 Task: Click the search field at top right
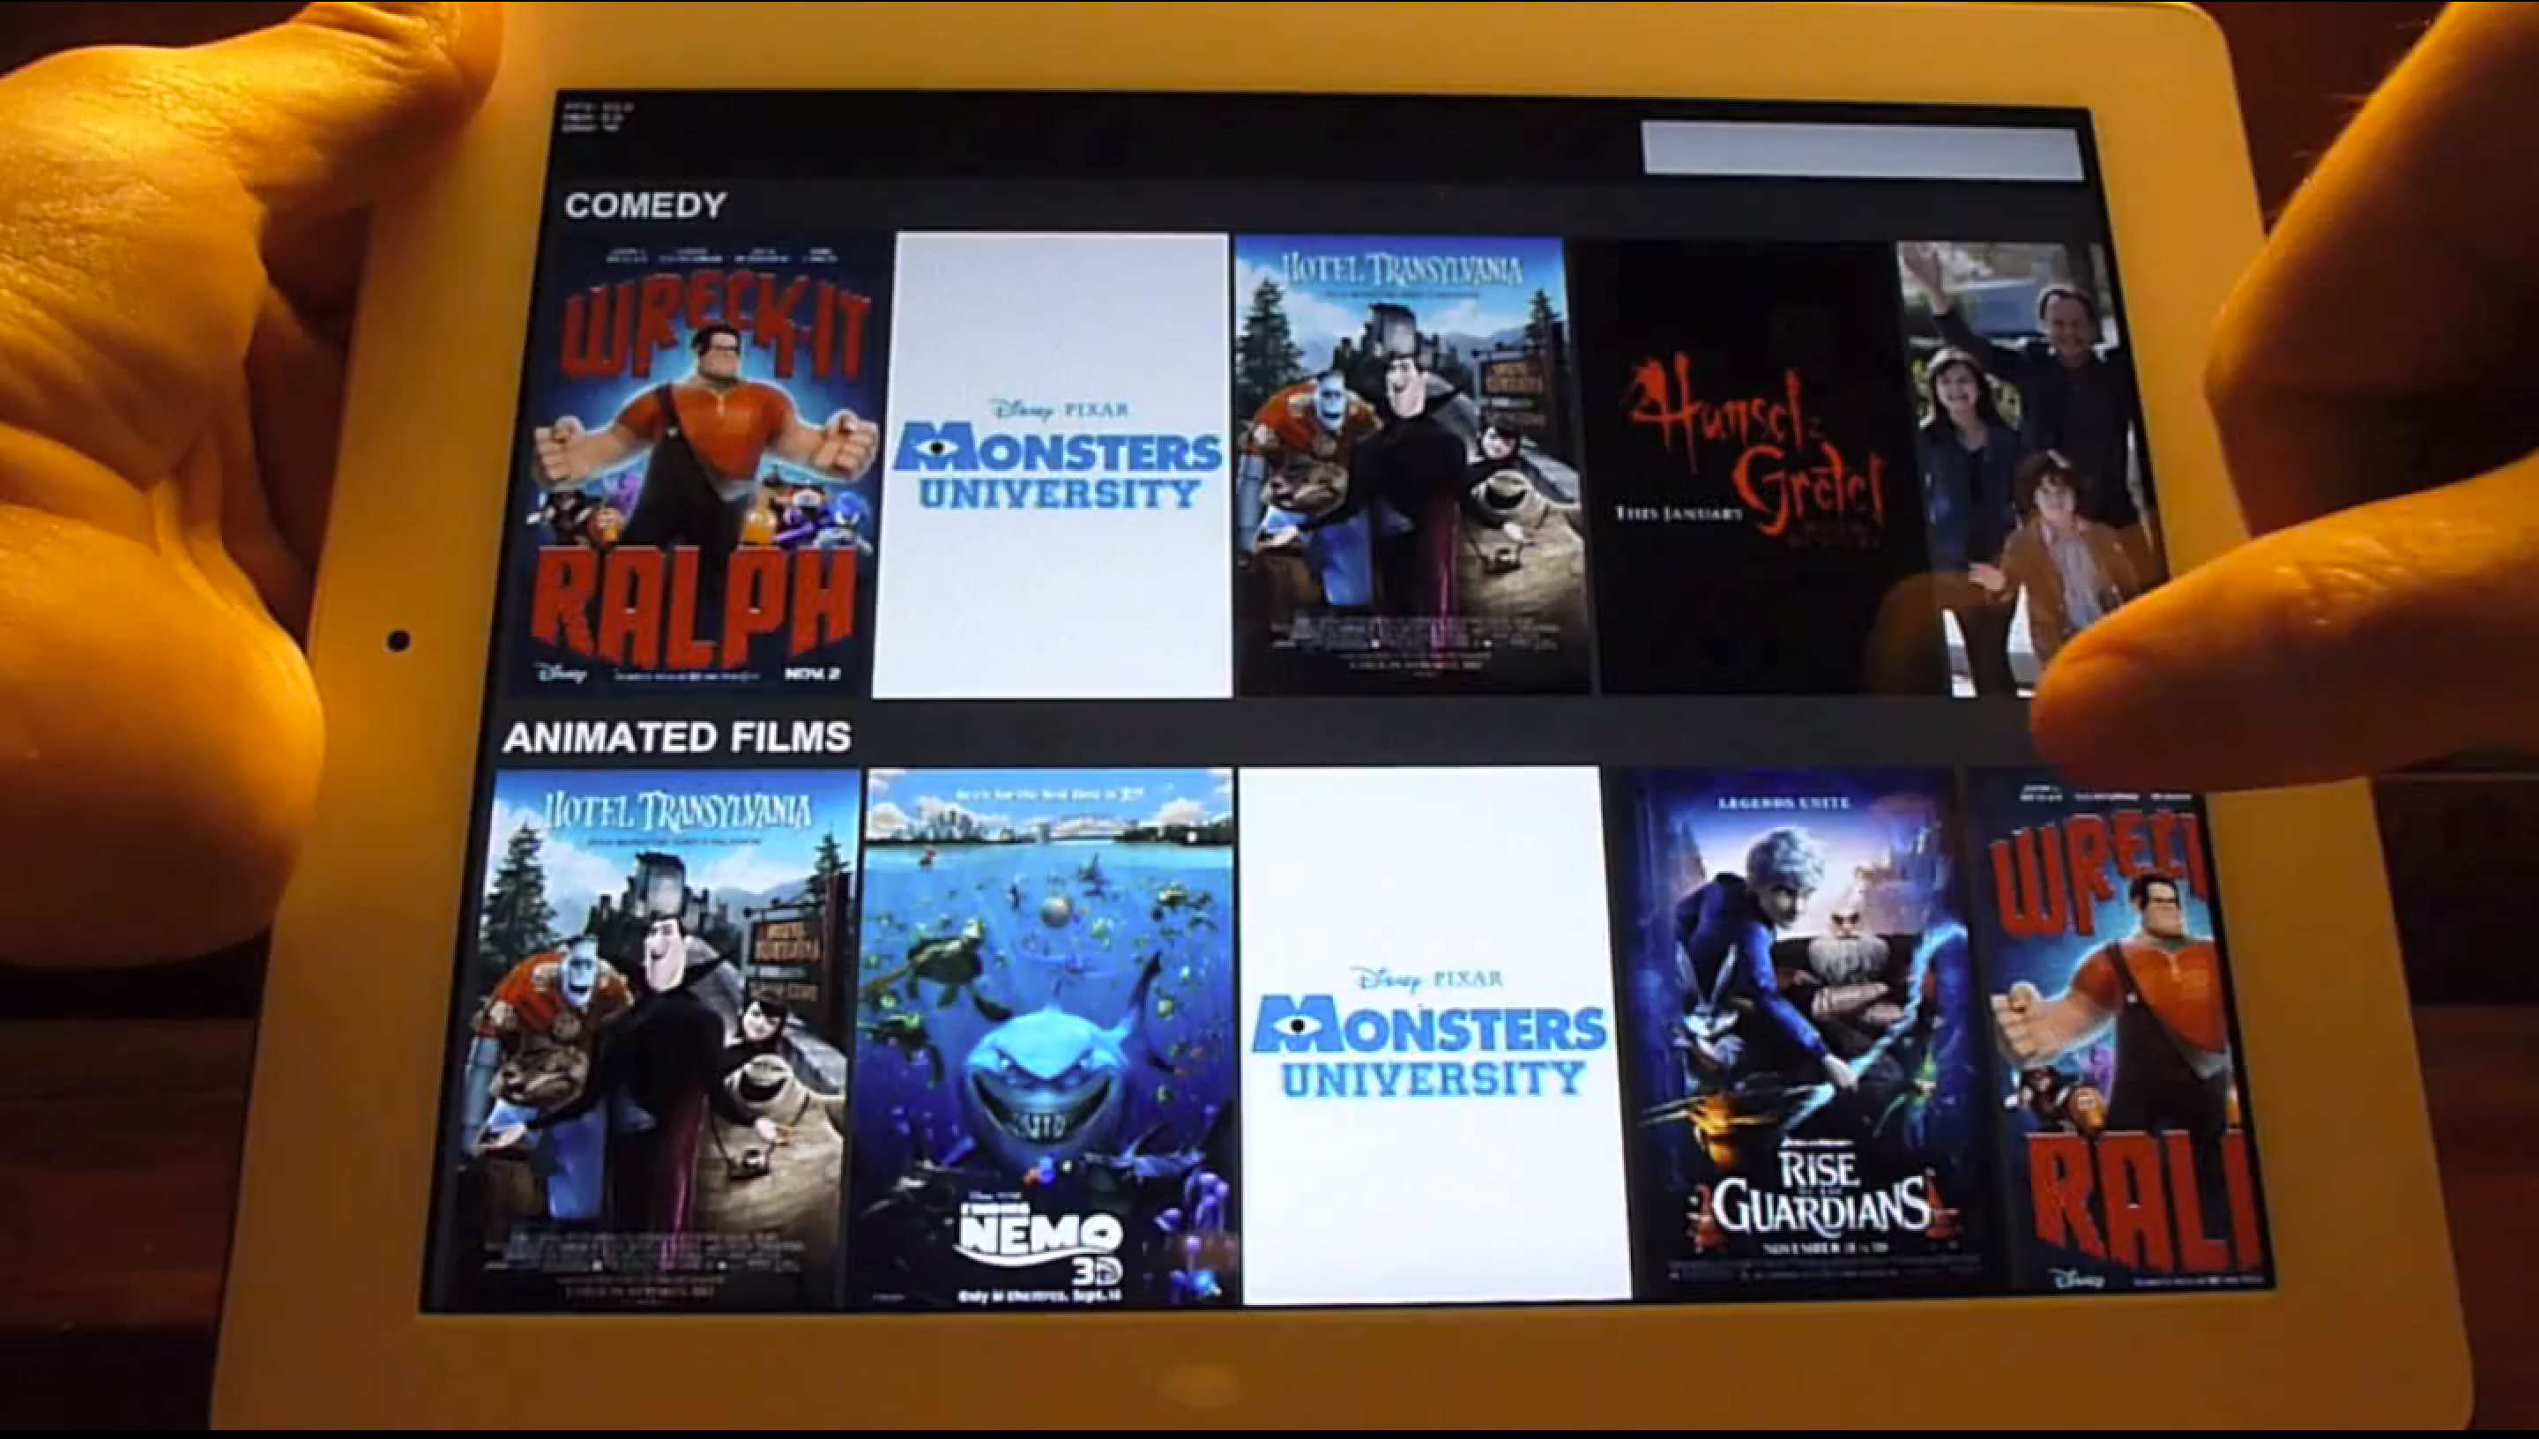point(1862,151)
